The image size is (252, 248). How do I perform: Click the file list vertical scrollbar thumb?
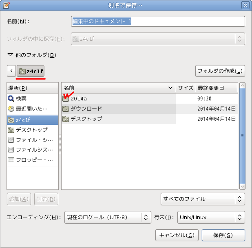click(242, 136)
